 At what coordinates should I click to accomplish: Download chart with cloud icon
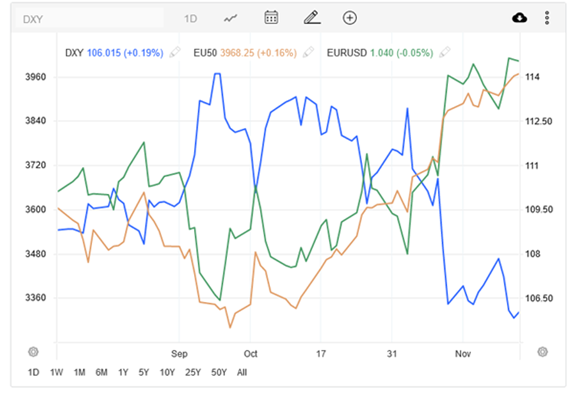[x=519, y=18]
